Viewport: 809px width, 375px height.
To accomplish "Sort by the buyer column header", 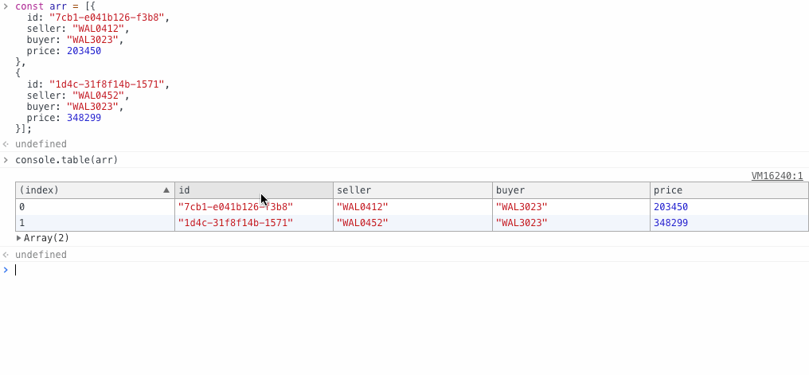I will [571, 190].
